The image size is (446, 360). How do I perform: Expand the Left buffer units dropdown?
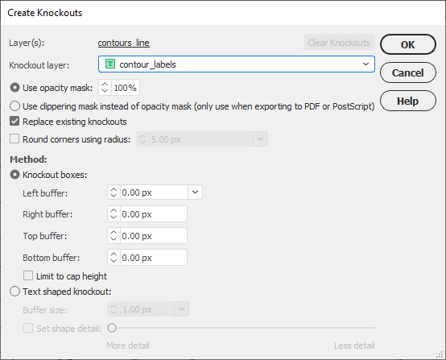[x=195, y=192]
